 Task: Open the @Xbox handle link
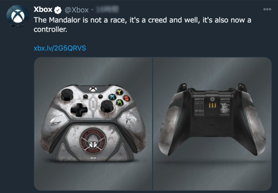(x=77, y=10)
